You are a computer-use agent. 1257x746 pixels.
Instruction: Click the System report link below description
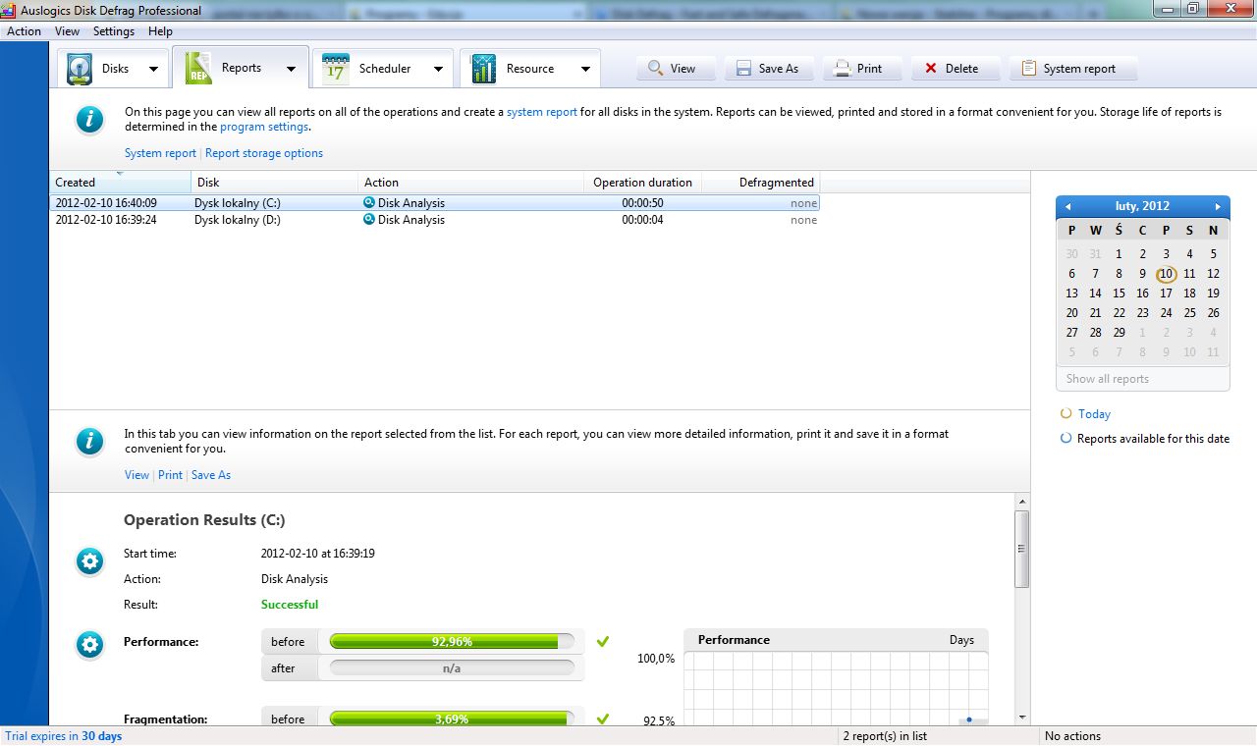[160, 153]
